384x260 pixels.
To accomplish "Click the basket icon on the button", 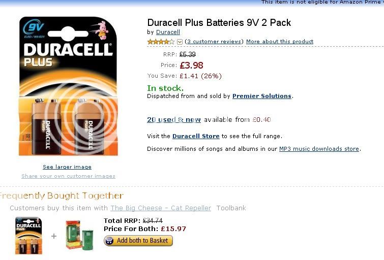I will pos(109,241).
